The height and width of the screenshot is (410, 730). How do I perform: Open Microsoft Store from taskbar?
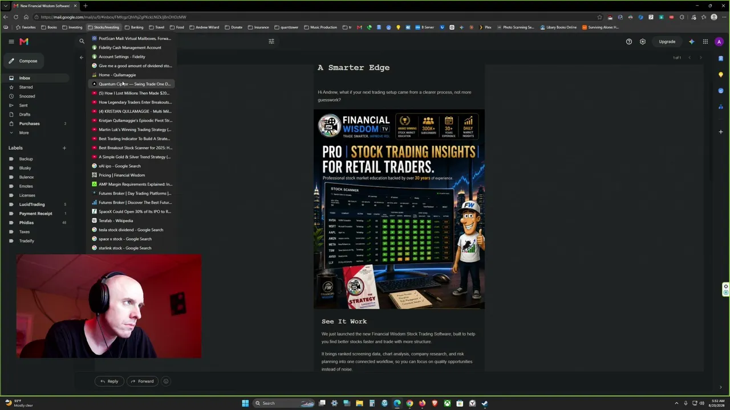pyautogui.click(x=460, y=403)
